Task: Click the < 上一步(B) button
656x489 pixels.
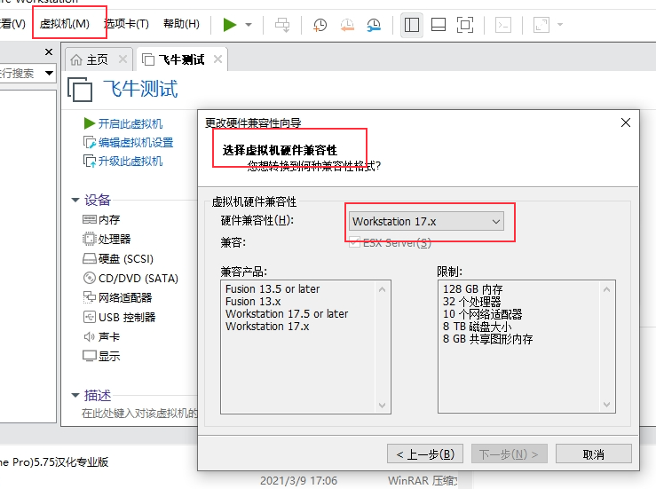Action: (x=425, y=454)
